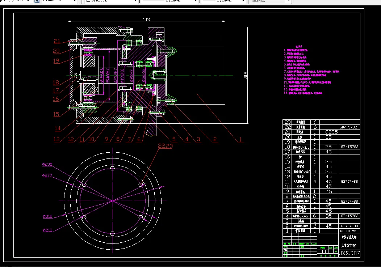
Task: Click red balloon label 16 beside section
Action: [x=56, y=98]
